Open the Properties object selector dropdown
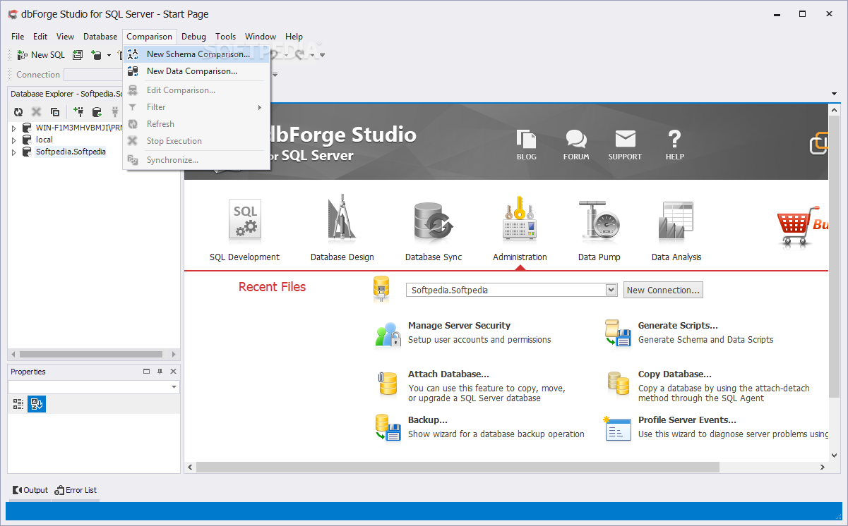This screenshot has height=526, width=848. [174, 387]
